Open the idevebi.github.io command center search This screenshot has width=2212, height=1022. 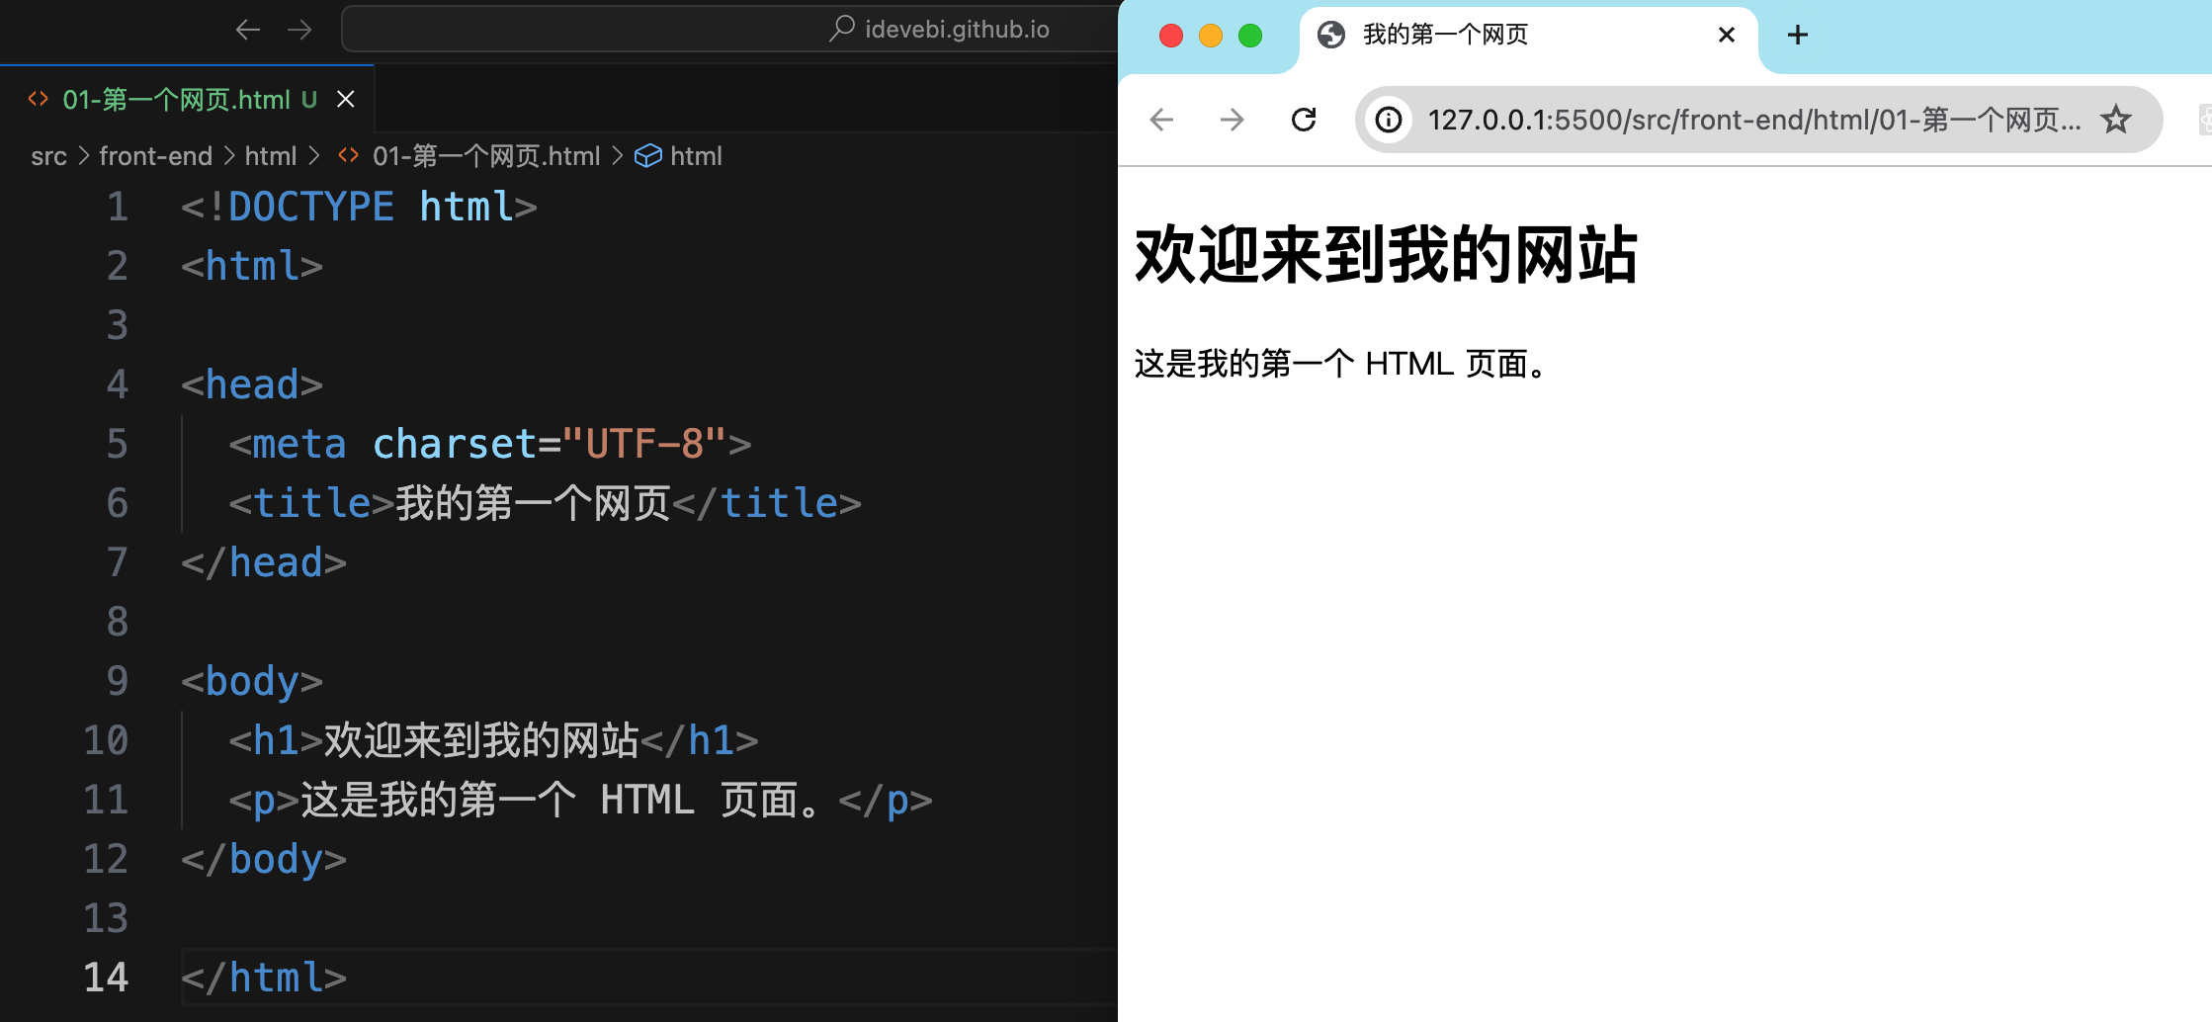729,30
